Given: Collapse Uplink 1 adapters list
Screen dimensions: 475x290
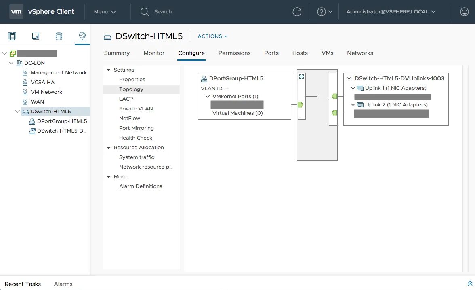Looking at the screenshot, I should [x=353, y=88].
